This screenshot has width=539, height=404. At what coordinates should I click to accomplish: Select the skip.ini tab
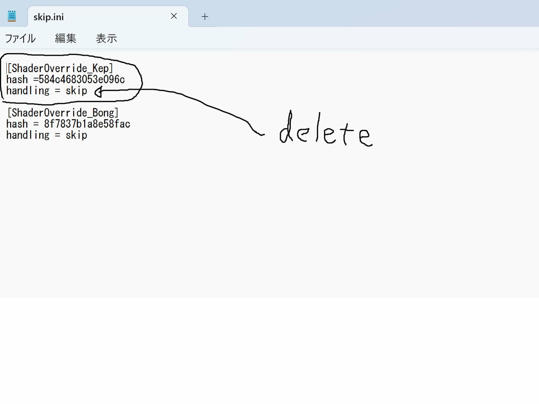click(108, 16)
